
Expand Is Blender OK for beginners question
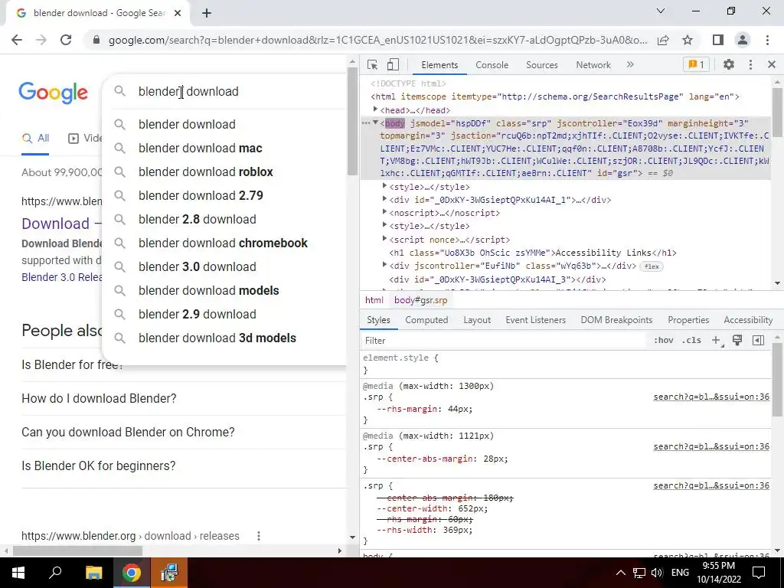pos(183,465)
